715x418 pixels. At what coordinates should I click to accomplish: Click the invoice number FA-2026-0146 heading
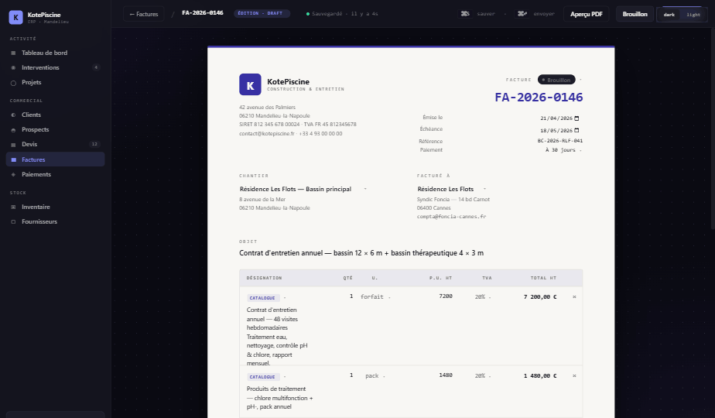click(539, 98)
